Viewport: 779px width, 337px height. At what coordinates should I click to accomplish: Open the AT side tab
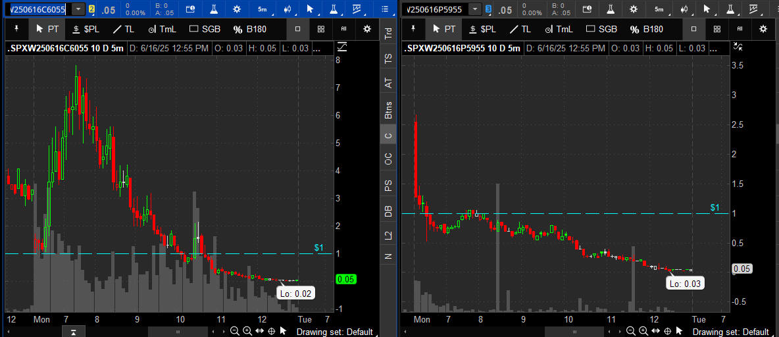pyautogui.click(x=388, y=83)
